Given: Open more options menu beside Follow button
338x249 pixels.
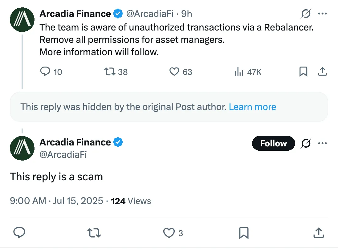Looking at the screenshot, I should coord(323,143).
